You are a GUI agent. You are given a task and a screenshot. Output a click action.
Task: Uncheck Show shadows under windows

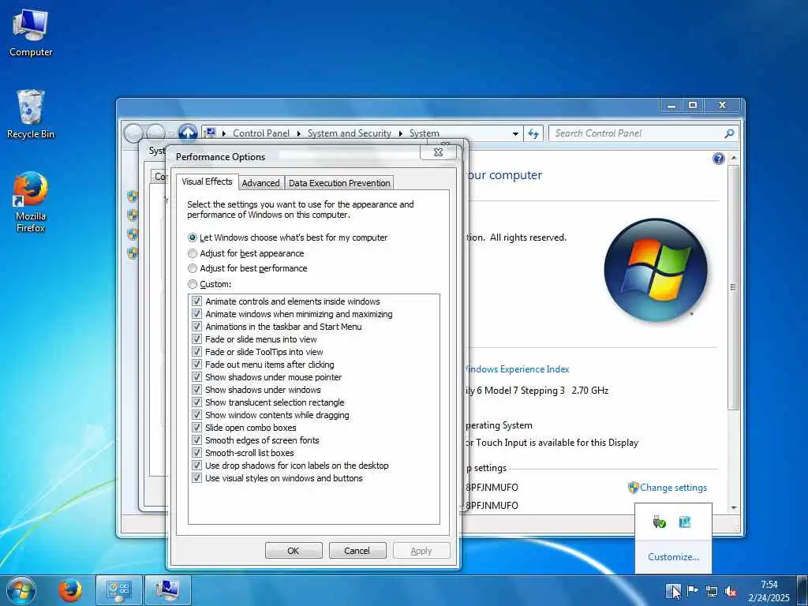pyautogui.click(x=196, y=390)
